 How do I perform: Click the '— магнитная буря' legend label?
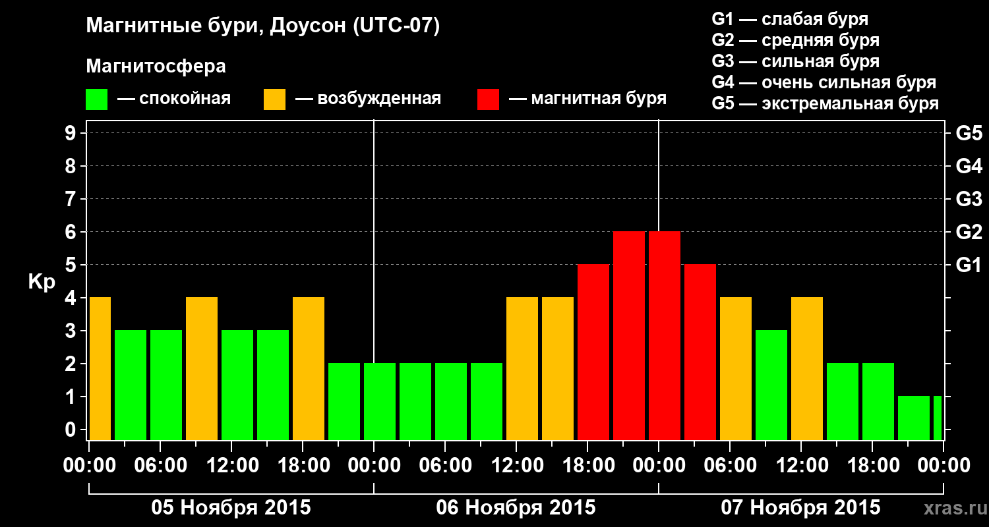[x=588, y=99]
